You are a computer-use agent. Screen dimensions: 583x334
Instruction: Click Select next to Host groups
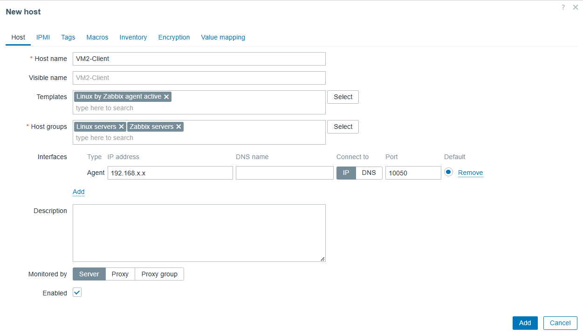click(343, 127)
